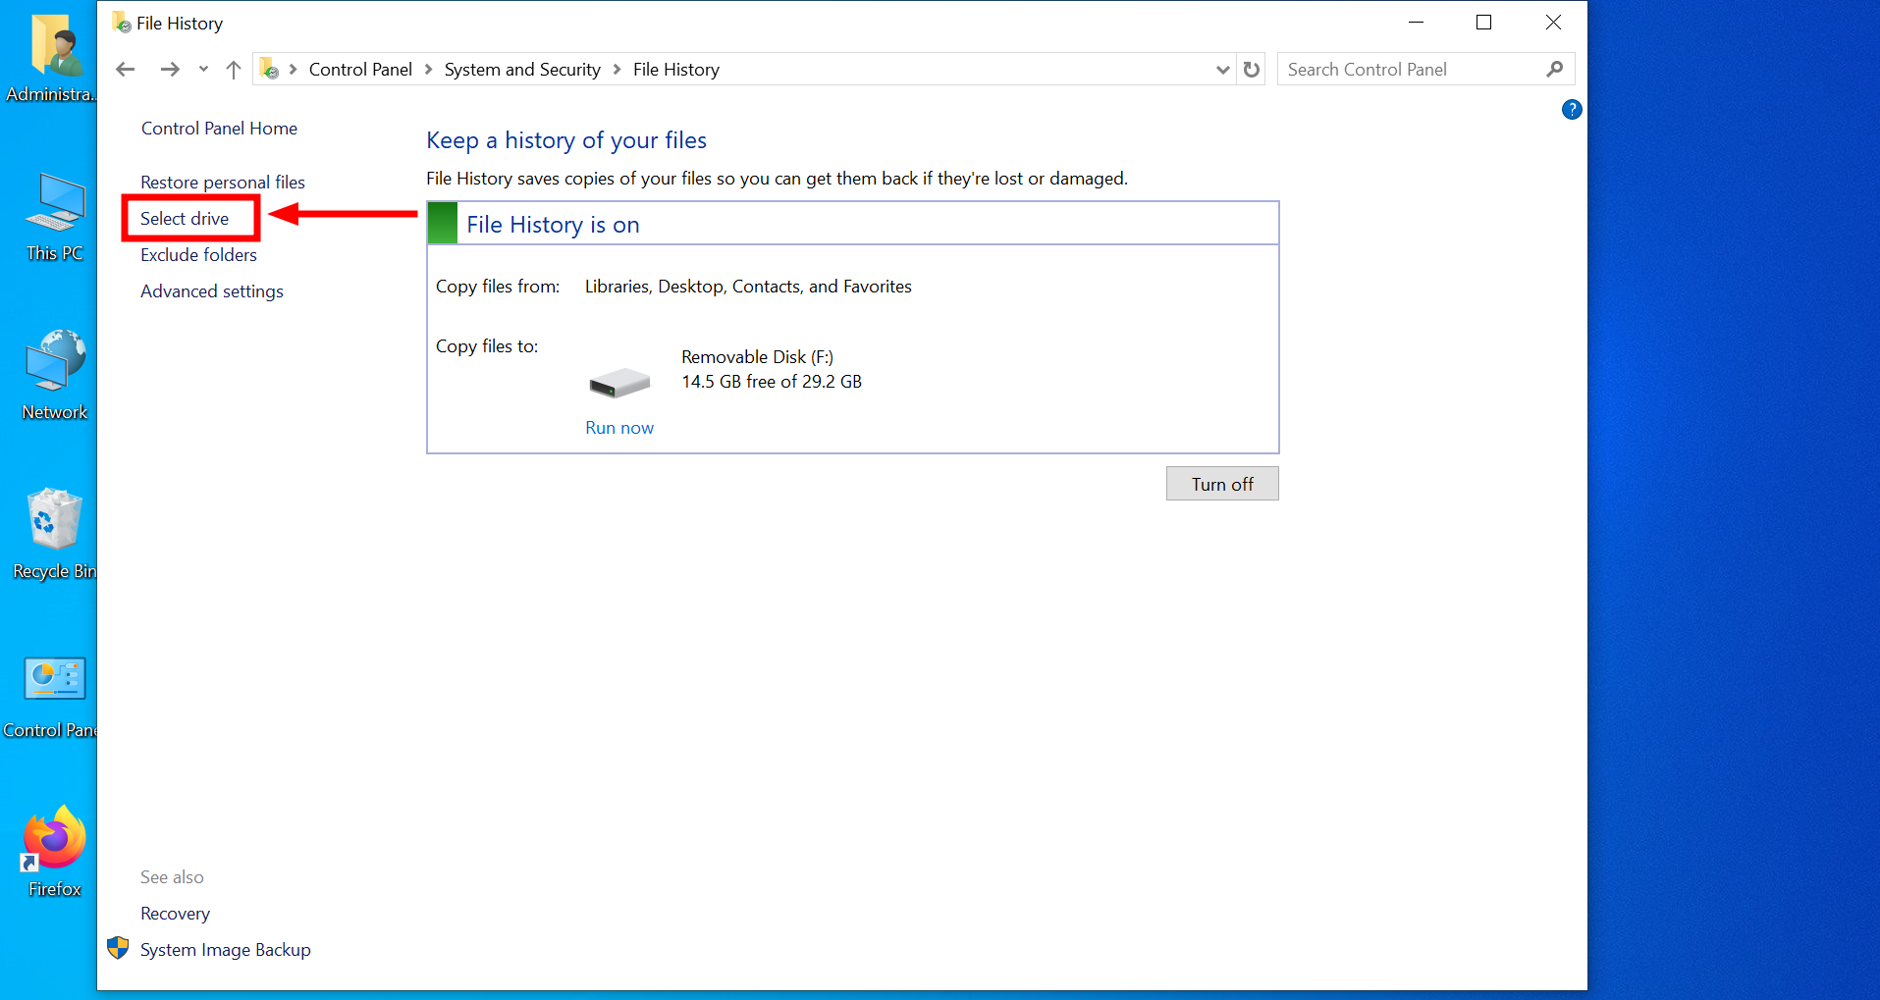
Task: Click the File History address bar icon
Action: [x=269, y=69]
